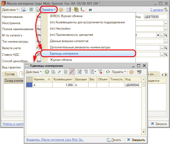Click the green Add unit icon
The image size is (170, 144).
point(47,72)
